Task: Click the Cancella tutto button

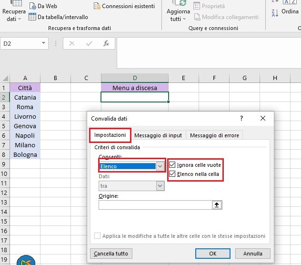Action: point(111,254)
